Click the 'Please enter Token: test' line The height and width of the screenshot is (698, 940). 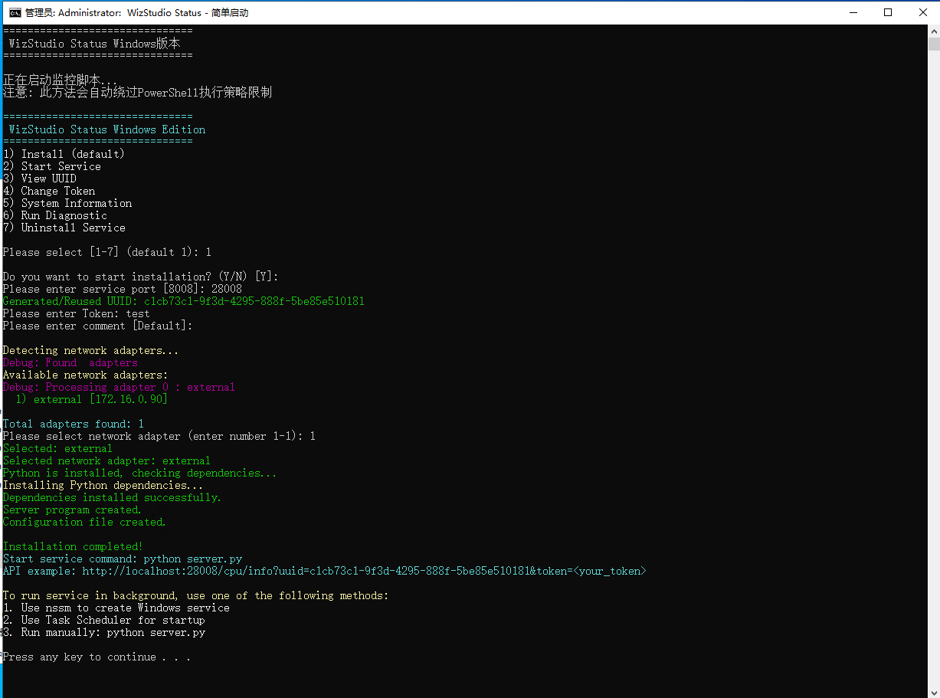point(77,313)
